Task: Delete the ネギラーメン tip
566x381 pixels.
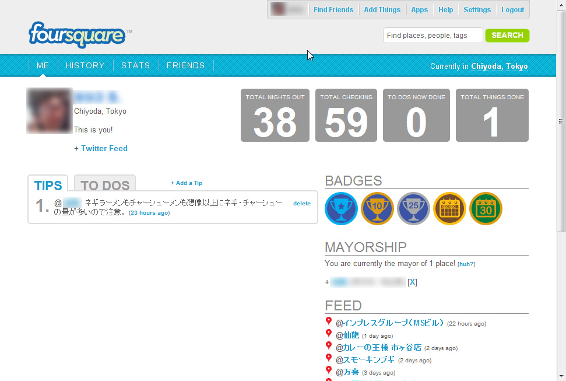Action: (302, 203)
